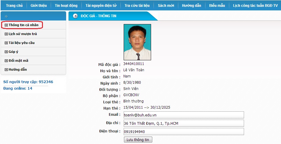Click the reader ID 3440410011
Image resolution: width=281 pixels, height=144 pixels.
134,64
